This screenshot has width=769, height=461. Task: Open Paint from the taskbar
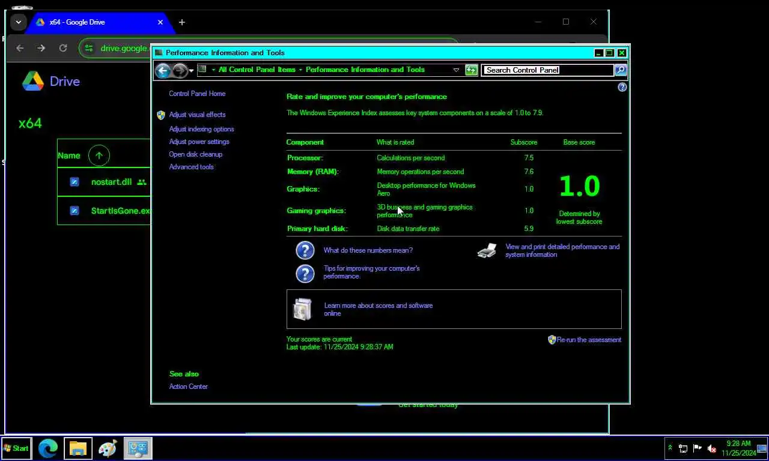tap(108, 448)
